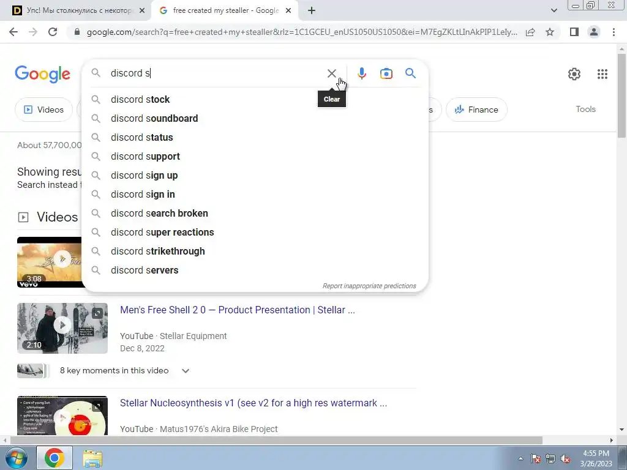
Task: Choose the Videos search filter
Action: click(x=44, y=110)
